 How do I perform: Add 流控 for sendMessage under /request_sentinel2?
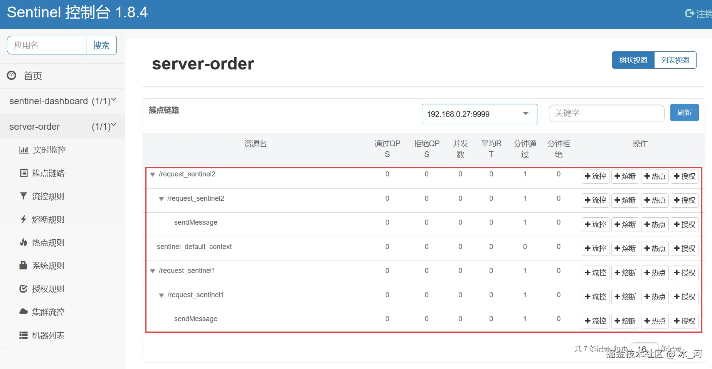click(x=595, y=224)
